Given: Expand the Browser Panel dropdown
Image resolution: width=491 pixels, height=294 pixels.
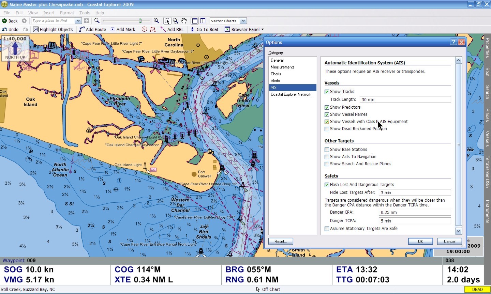Looking at the screenshot, I should (263, 30).
